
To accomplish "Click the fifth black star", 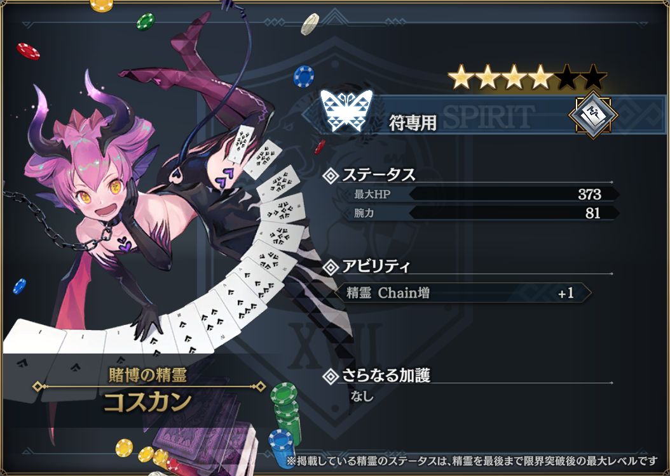I will tap(567, 77).
